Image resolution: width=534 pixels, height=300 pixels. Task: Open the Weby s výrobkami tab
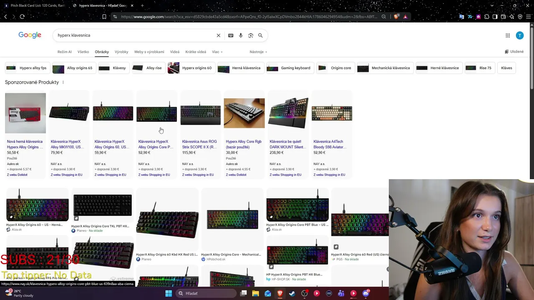pos(149,52)
